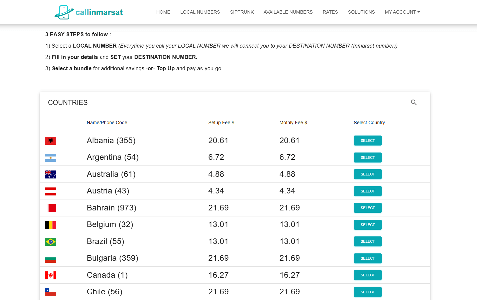Screen dimensions: 477x300
Task: Click the Bulgaria (359) name cell
Action: coord(112,258)
